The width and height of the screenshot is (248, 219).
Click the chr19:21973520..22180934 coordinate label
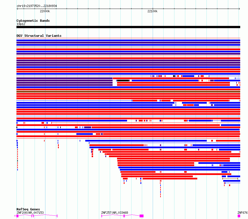point(37,6)
